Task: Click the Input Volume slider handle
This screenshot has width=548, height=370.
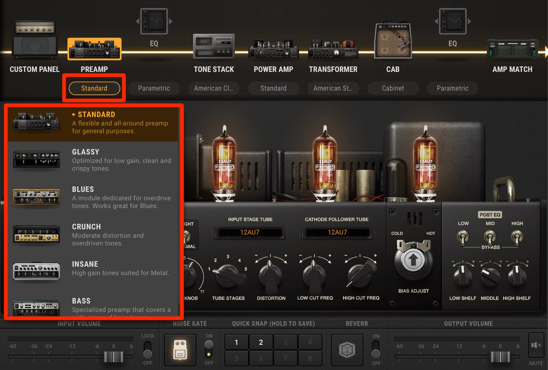Action: point(114,356)
